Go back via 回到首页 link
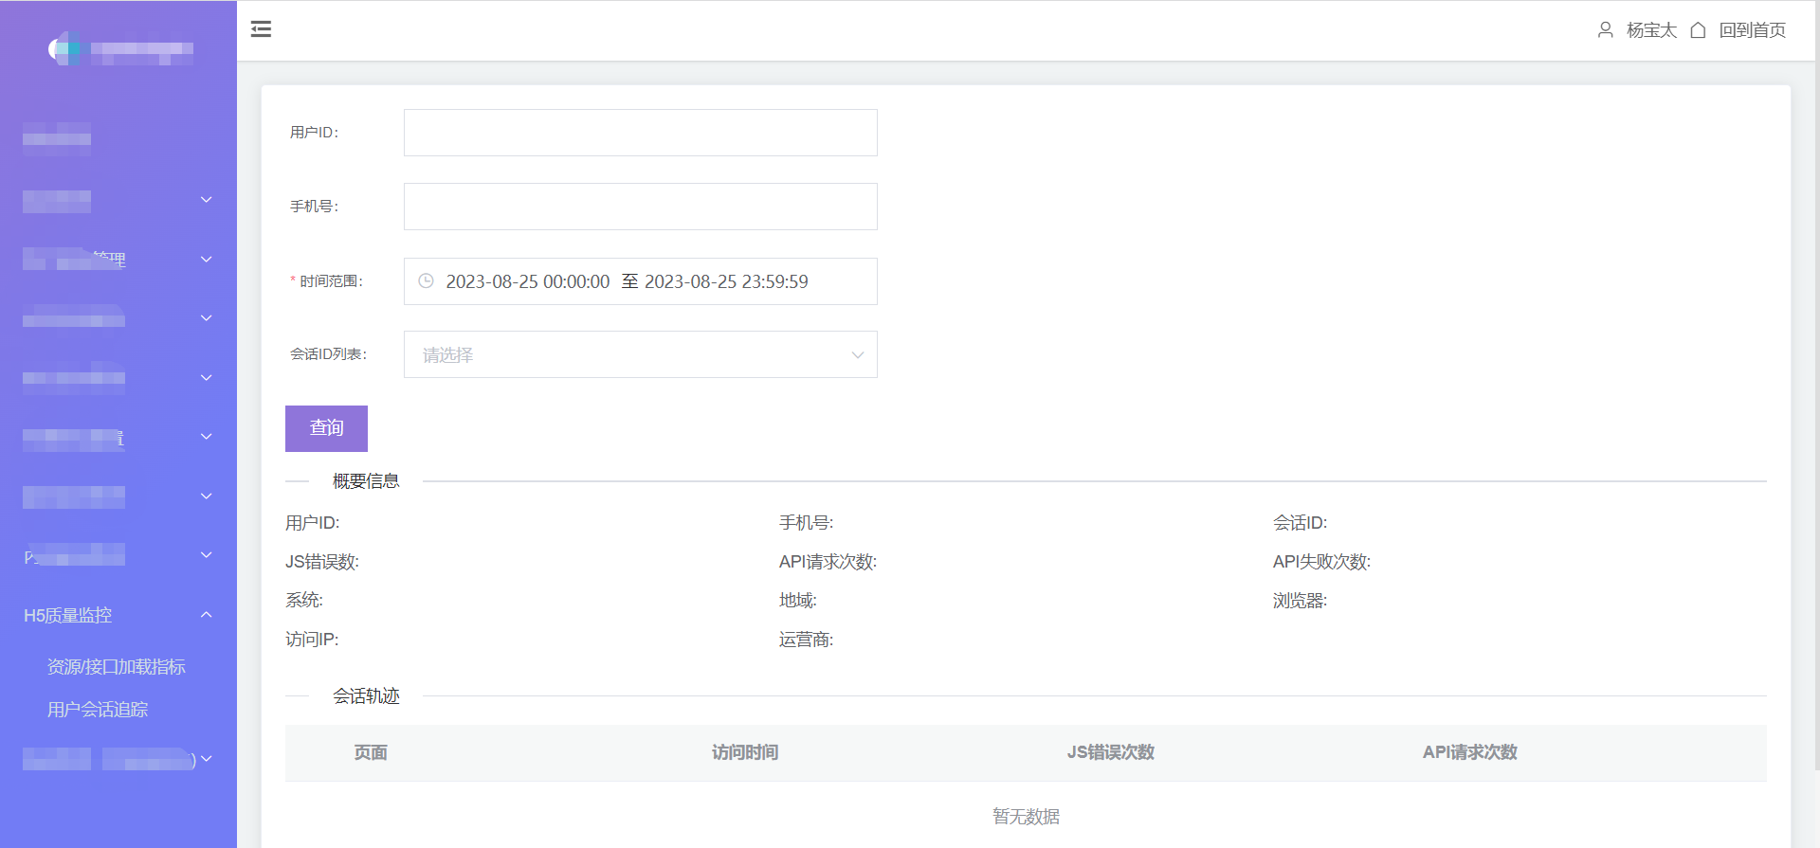 (1752, 30)
